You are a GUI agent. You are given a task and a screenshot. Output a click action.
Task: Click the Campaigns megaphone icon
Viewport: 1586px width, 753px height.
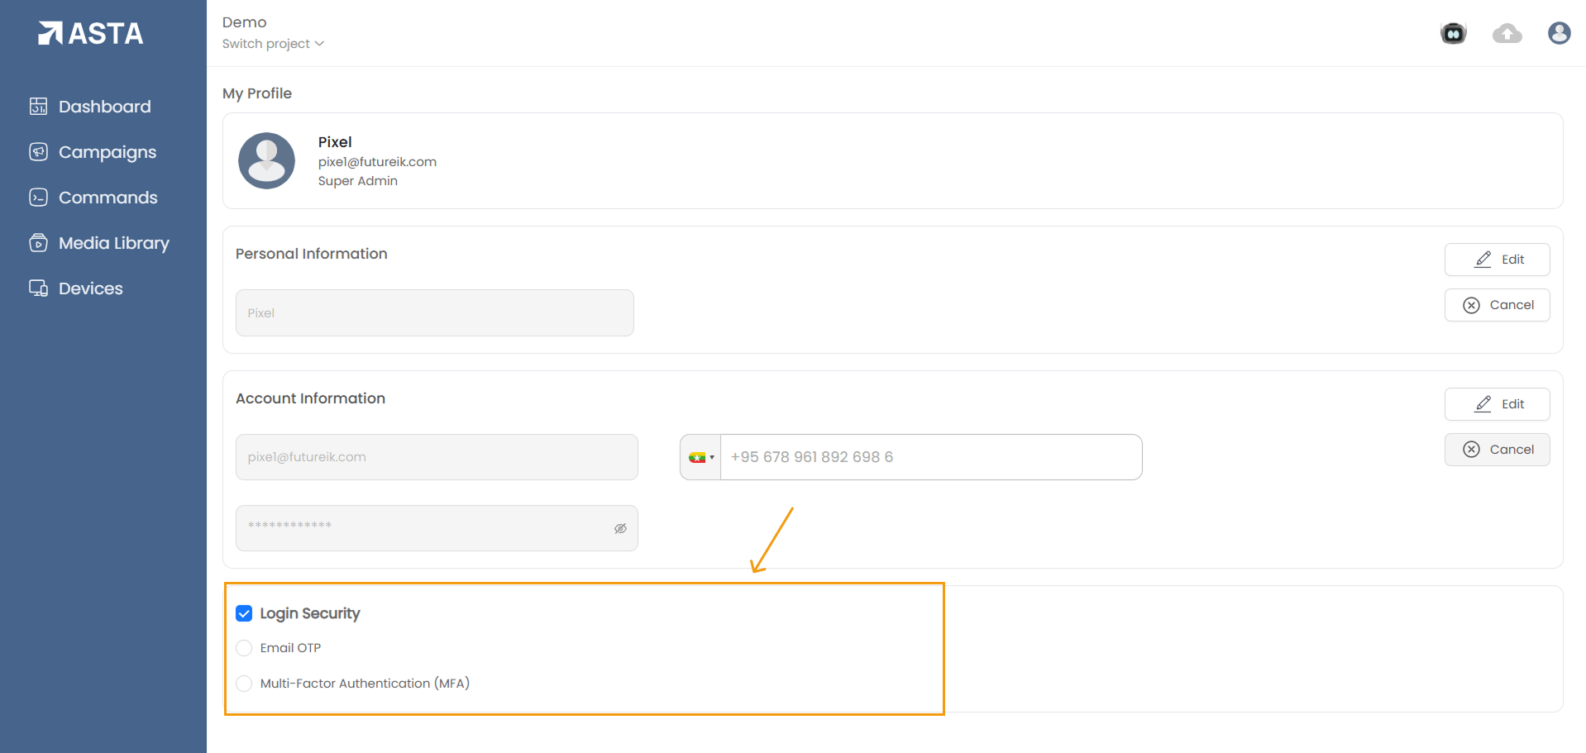pos(38,152)
